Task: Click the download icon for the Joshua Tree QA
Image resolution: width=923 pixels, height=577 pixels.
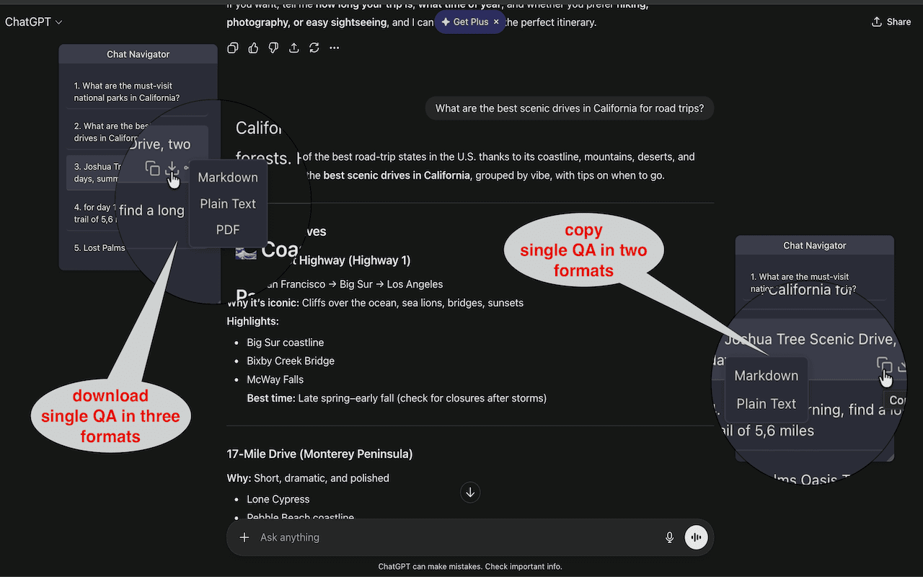Action: pos(172,169)
